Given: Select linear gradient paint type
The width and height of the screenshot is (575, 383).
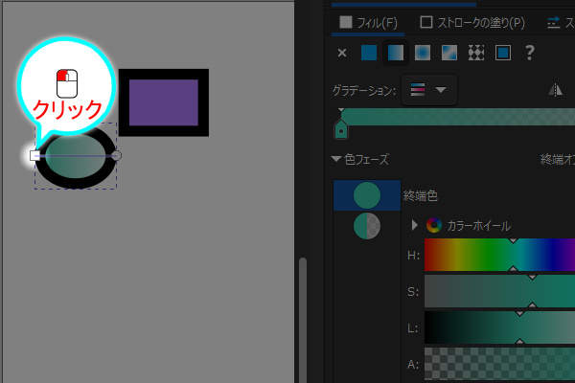Looking at the screenshot, I should [395, 53].
